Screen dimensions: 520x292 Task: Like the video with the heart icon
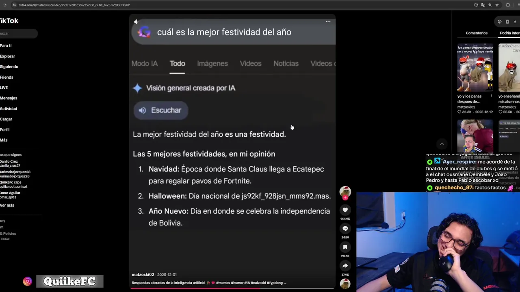tap(345, 210)
